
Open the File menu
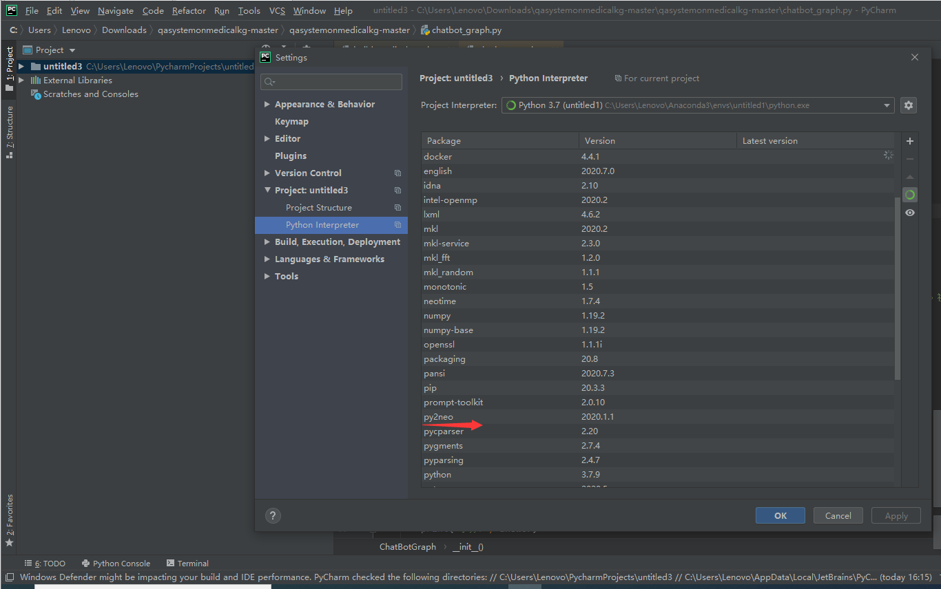[32, 11]
